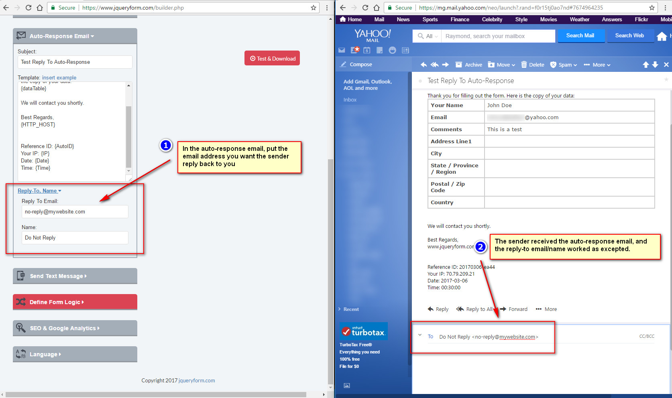Bookmark the jqueryform page star icon
Screen dimensions: 672x398
click(x=314, y=8)
